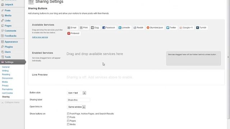The width and height of the screenshot is (230, 129).
Task: Open Reading settings submenu link
Action: 6,75
